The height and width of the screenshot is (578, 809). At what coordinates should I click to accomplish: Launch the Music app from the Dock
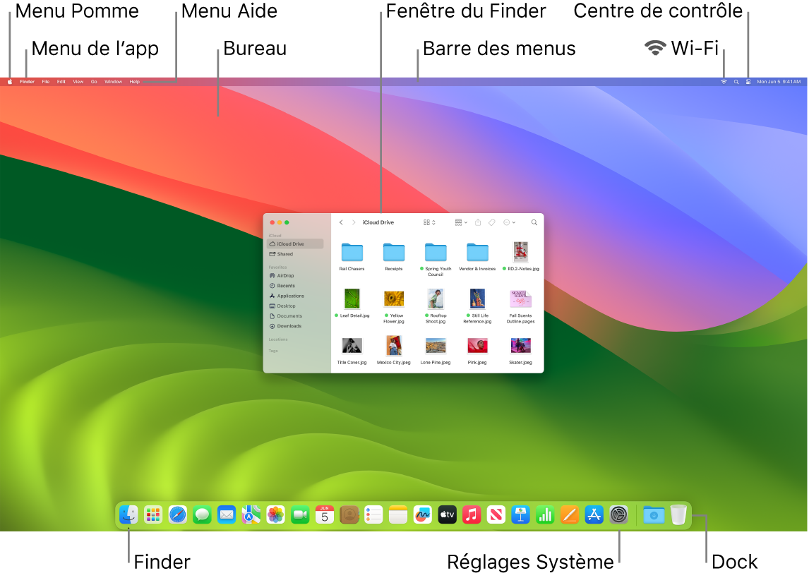pos(472,514)
